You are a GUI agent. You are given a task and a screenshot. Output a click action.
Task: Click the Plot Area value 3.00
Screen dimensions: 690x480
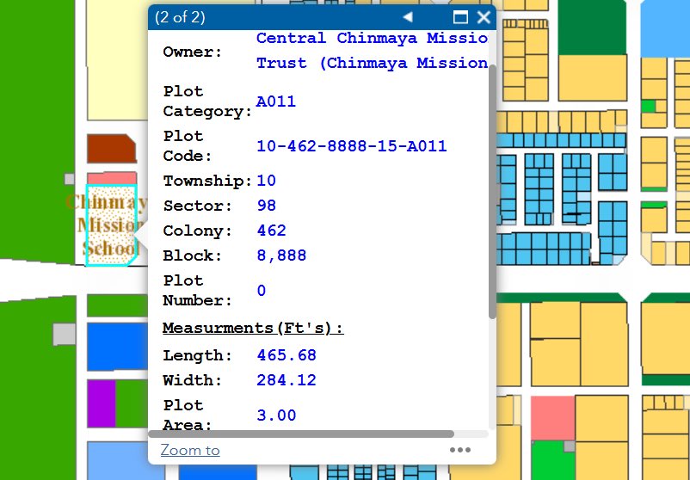276,415
